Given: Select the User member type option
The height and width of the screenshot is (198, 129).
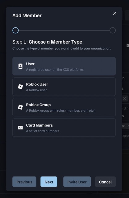Looking at the screenshot, I should click(x=64, y=66).
